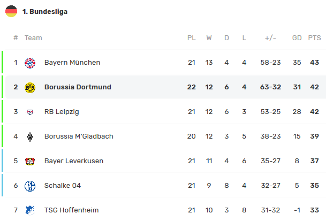
Task: Open the 1. Bundesliga league title
Action: coord(45,11)
